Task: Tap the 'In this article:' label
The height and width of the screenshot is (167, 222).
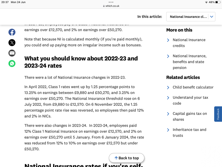Action: coord(150,17)
